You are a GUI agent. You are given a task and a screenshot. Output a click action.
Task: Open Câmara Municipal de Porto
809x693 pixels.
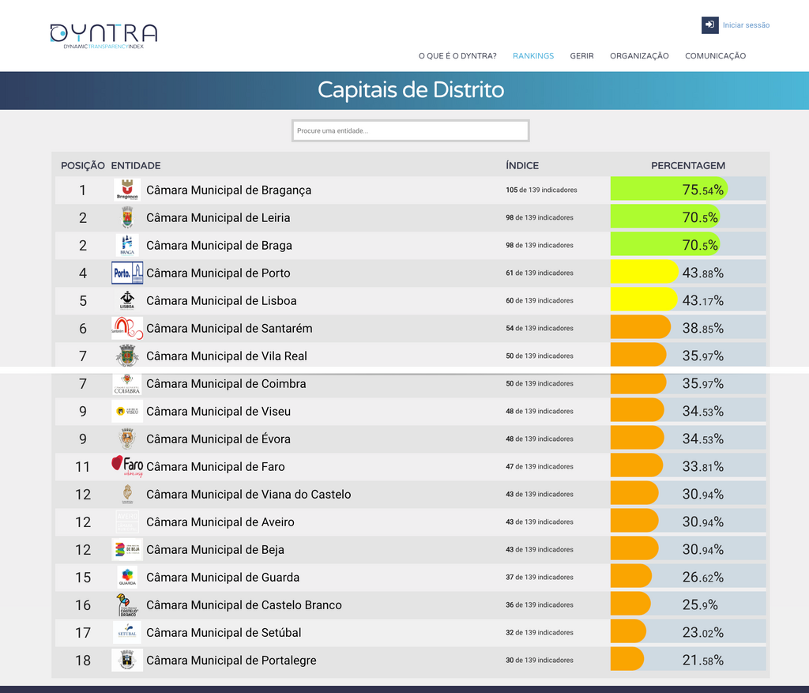(x=218, y=273)
